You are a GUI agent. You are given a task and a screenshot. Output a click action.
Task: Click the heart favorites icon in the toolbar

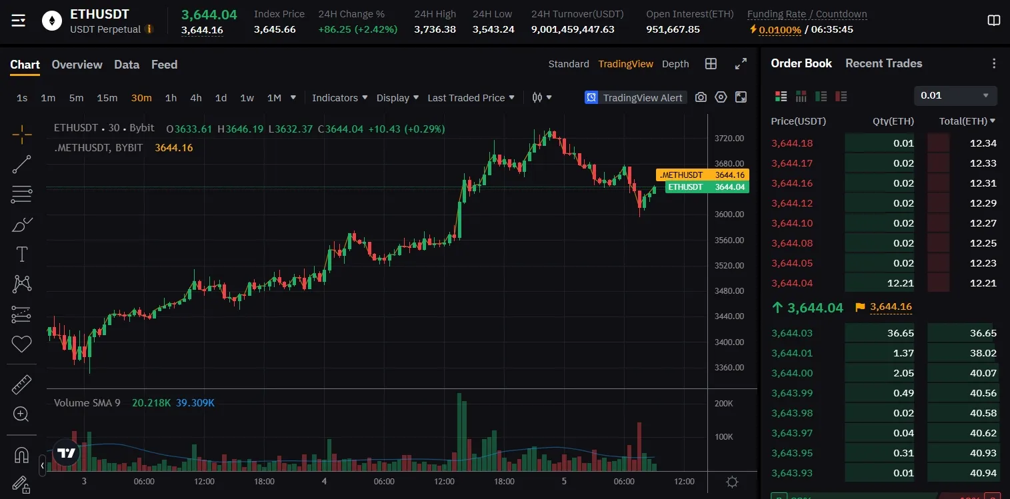coord(22,344)
